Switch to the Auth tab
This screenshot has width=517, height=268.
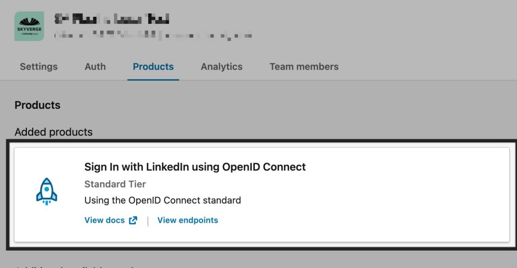[95, 66]
